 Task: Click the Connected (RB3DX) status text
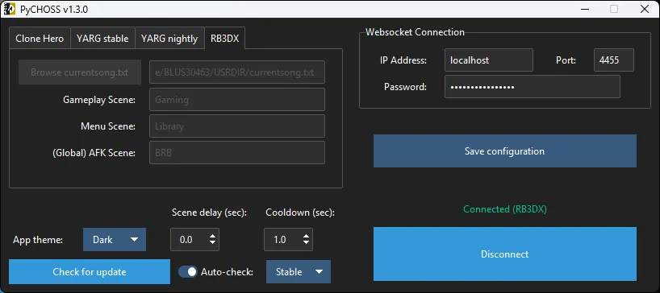coord(504,209)
